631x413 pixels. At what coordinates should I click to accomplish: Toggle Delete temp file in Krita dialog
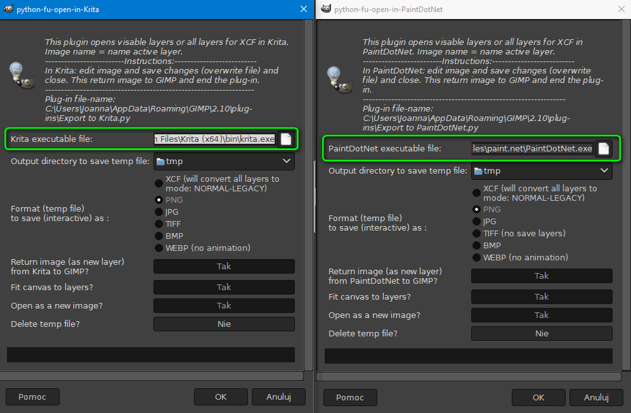pos(224,324)
